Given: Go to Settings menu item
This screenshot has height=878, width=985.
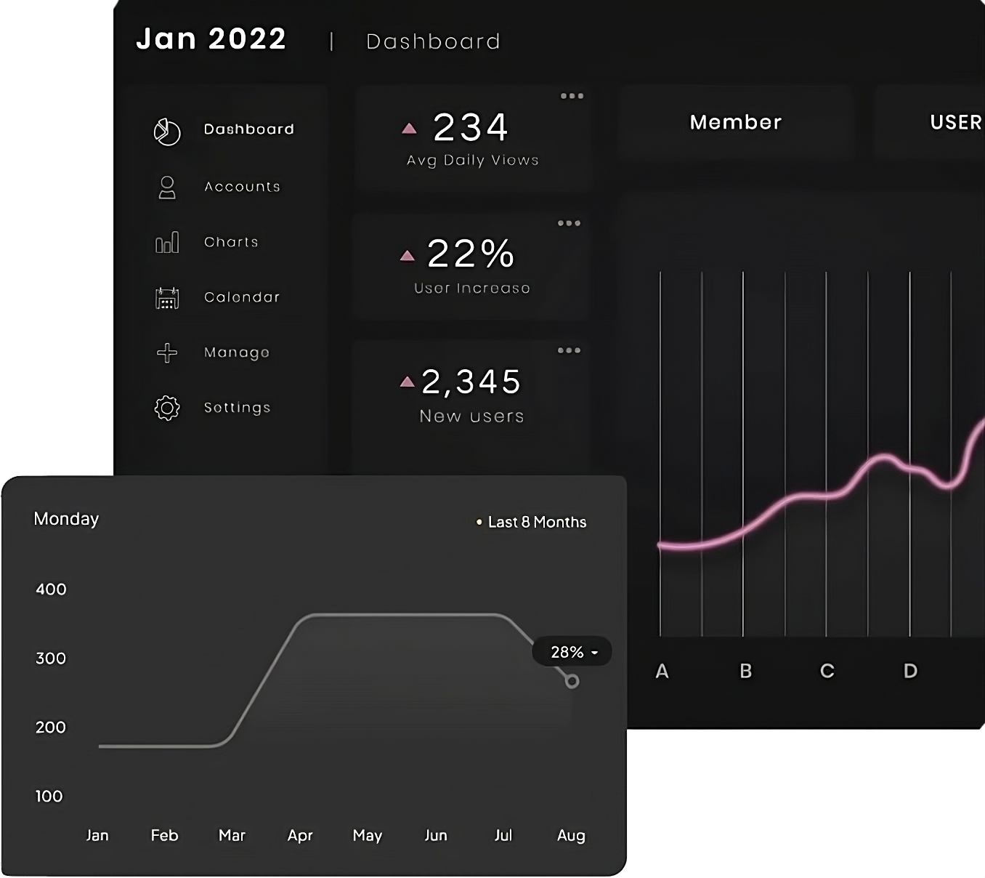Looking at the screenshot, I should 237,408.
